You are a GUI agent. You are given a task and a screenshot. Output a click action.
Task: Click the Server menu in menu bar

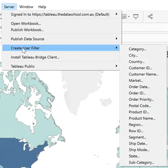(x=9, y=7)
